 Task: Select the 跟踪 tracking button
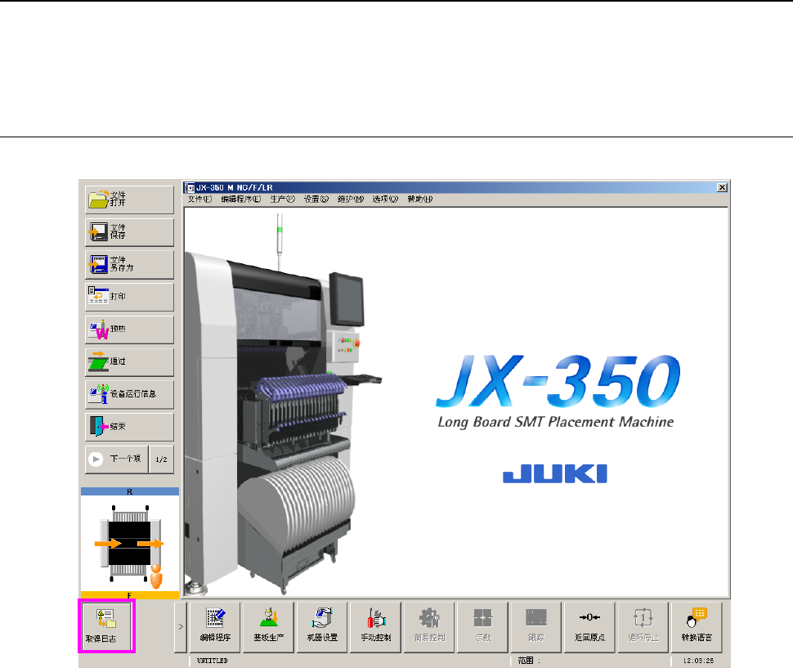tap(536, 627)
